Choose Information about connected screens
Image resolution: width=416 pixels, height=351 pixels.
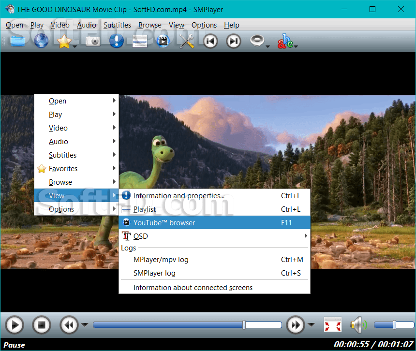[x=214, y=288]
